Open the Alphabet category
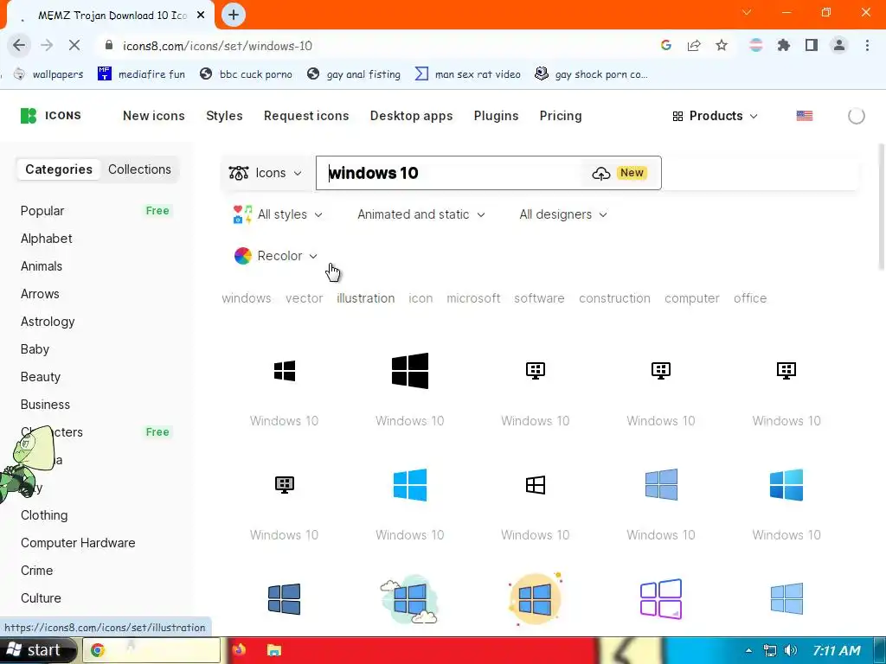This screenshot has height=664, width=886. 47,239
